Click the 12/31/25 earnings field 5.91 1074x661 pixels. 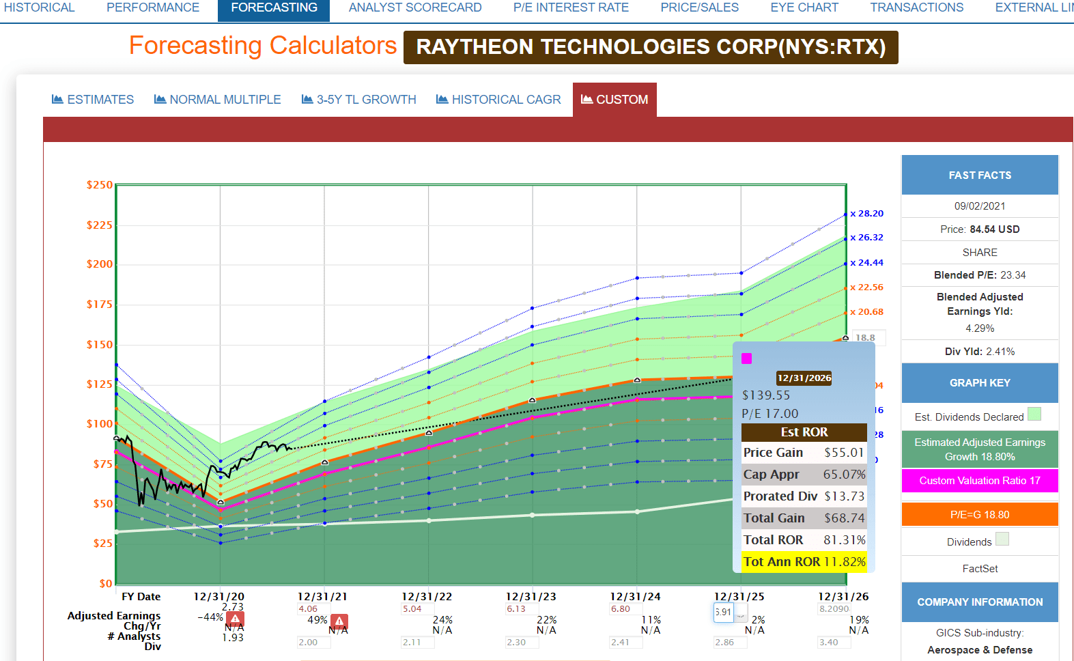click(723, 613)
